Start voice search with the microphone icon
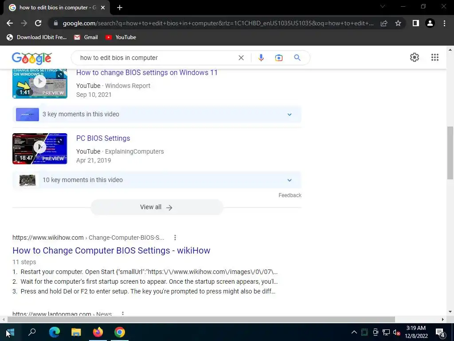This screenshot has height=341, width=454. click(x=261, y=58)
